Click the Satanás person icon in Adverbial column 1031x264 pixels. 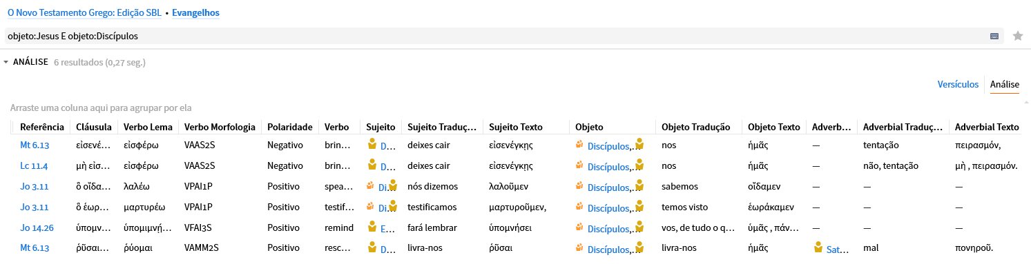818,247
